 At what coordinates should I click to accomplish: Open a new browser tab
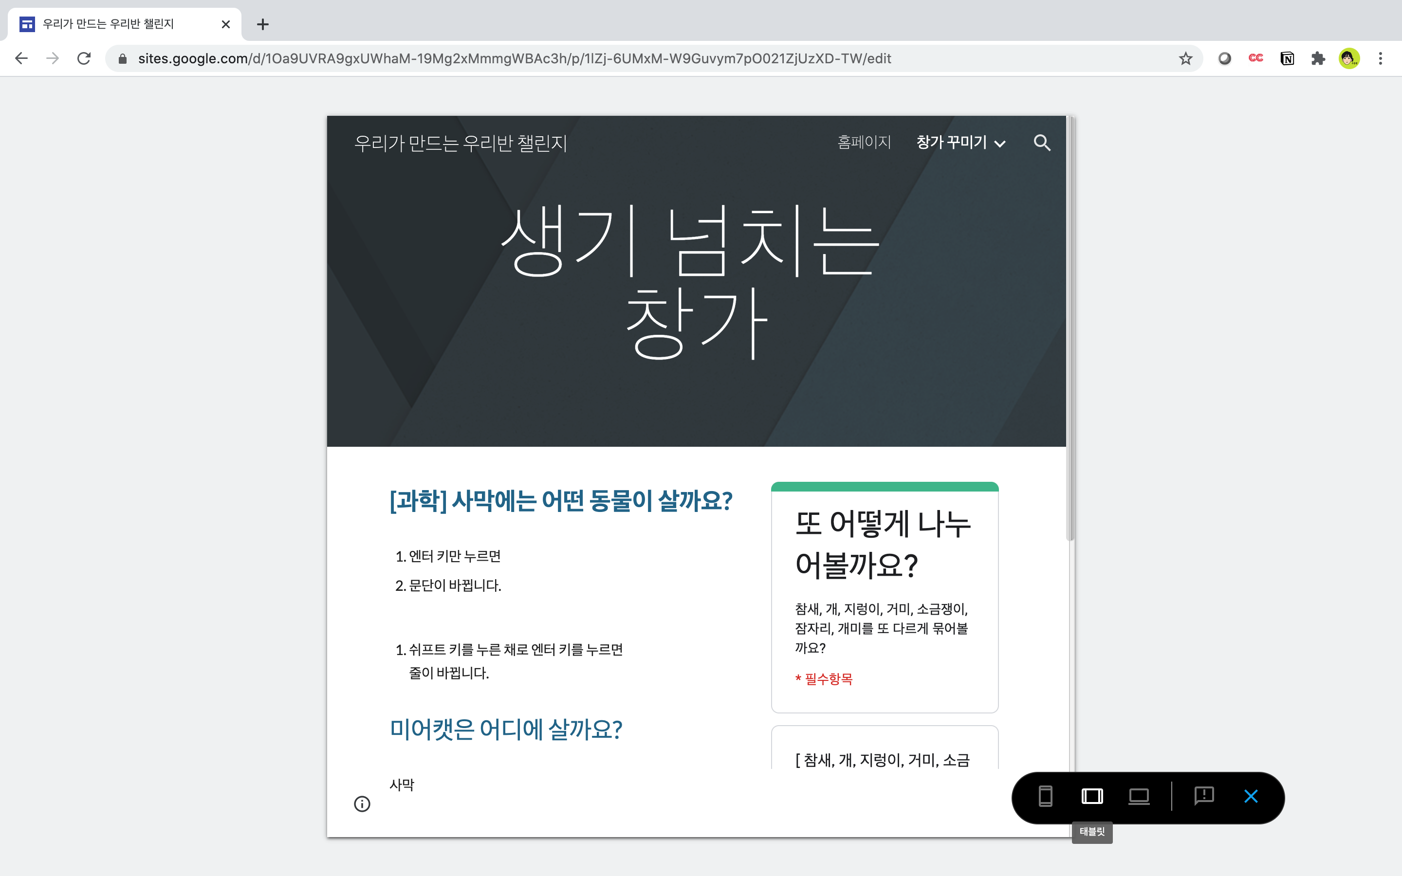click(x=262, y=24)
